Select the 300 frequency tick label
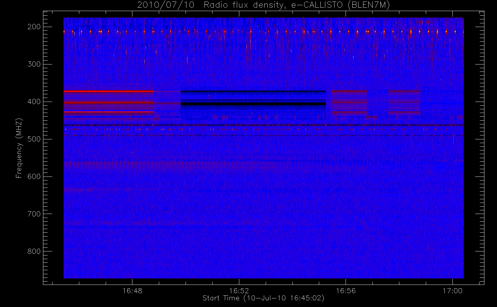The width and height of the screenshot is (497, 307). (x=34, y=64)
